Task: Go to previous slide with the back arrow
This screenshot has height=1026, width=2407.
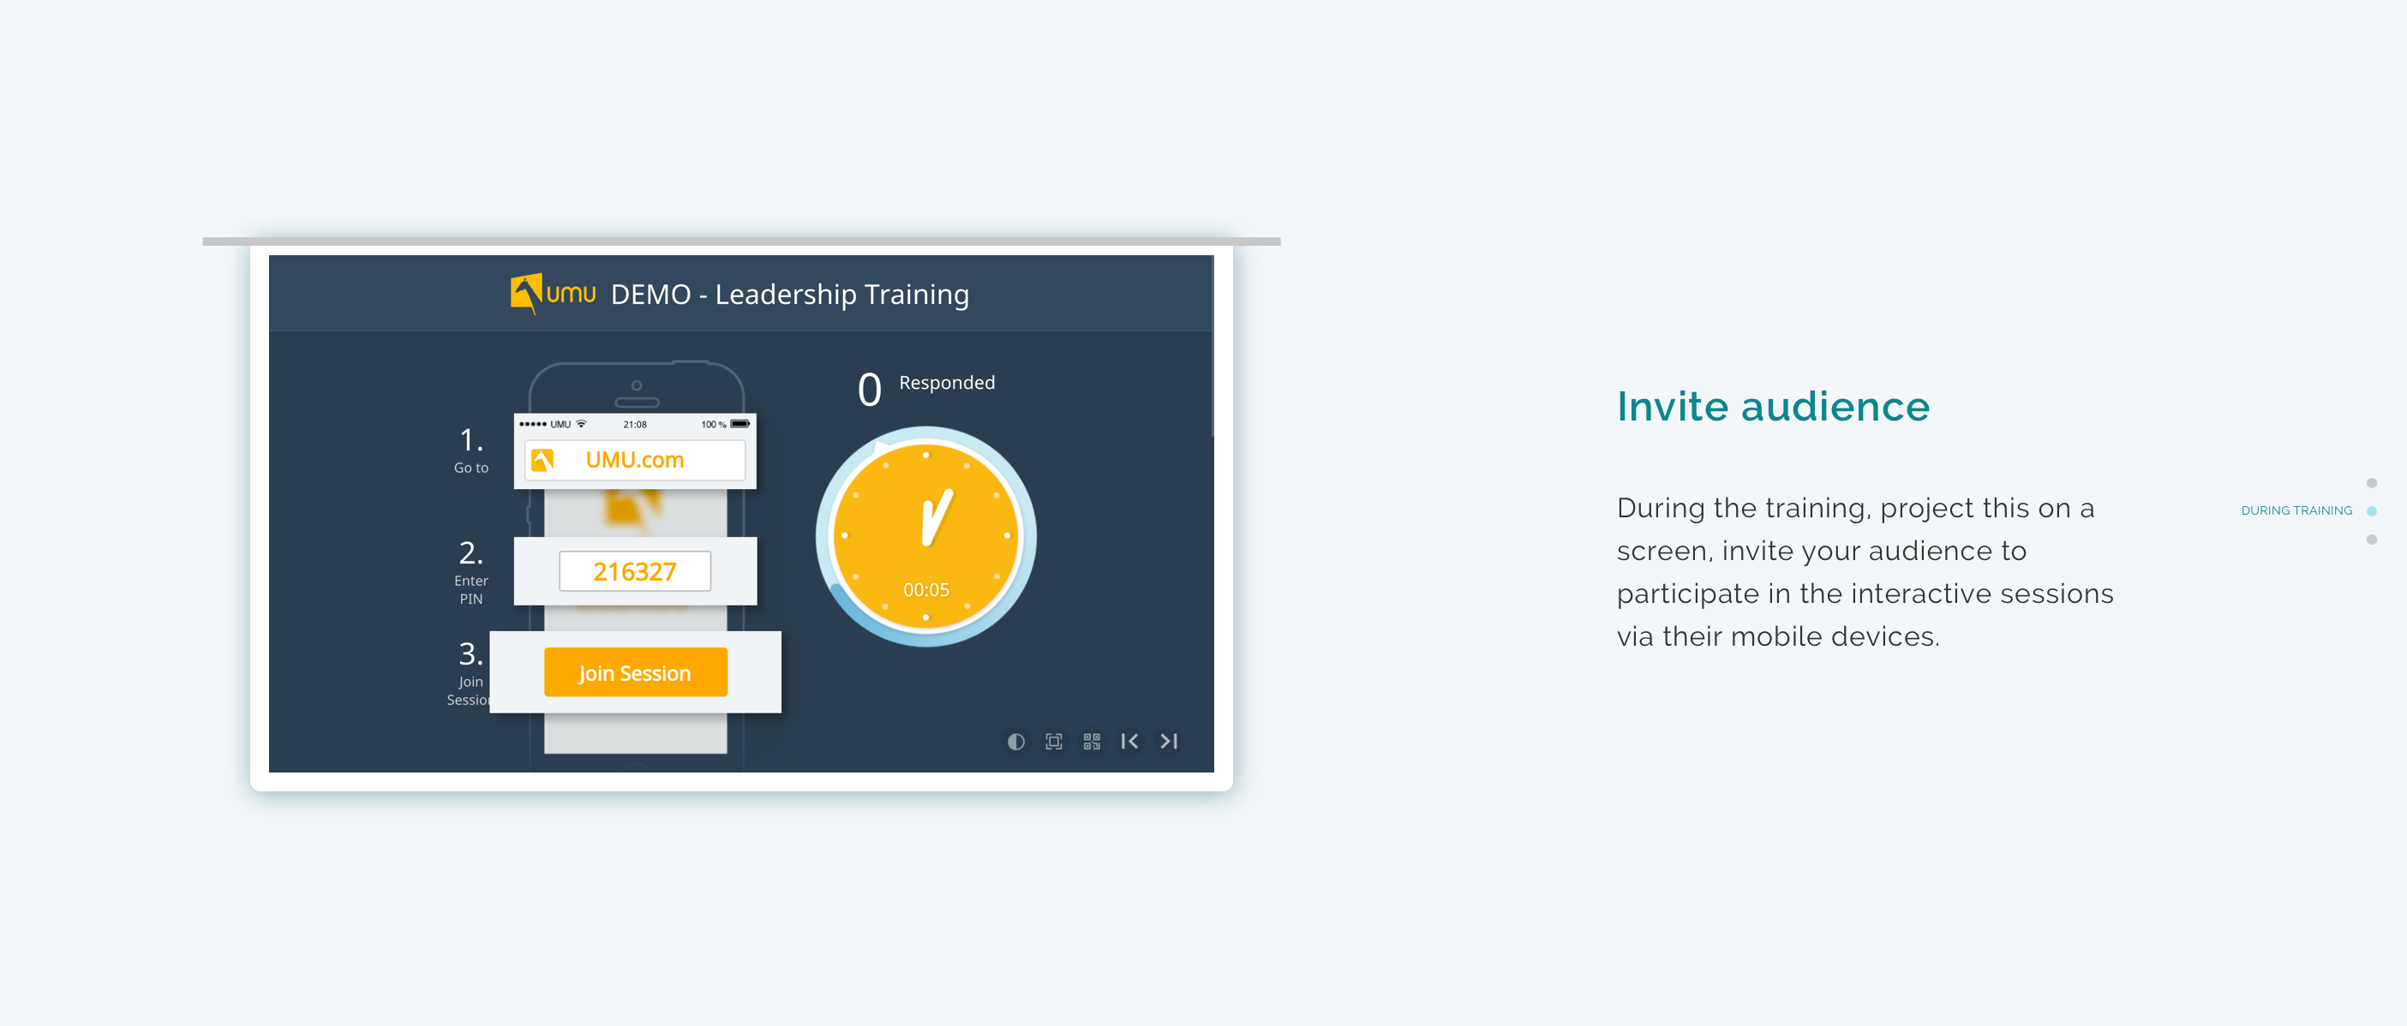Action: point(1129,742)
